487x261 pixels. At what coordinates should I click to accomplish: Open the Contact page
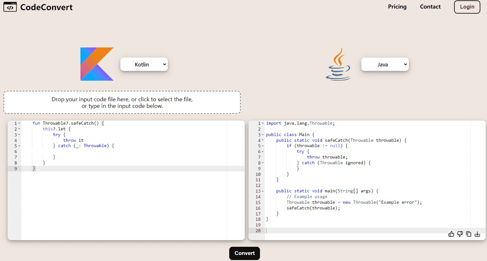430,7
